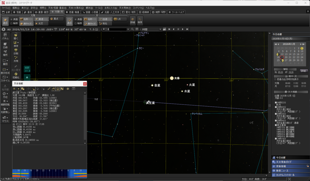Viewport: 310px width, 181px height.
Task: Open the カスタムコントロール panel
Action: click(x=290, y=175)
